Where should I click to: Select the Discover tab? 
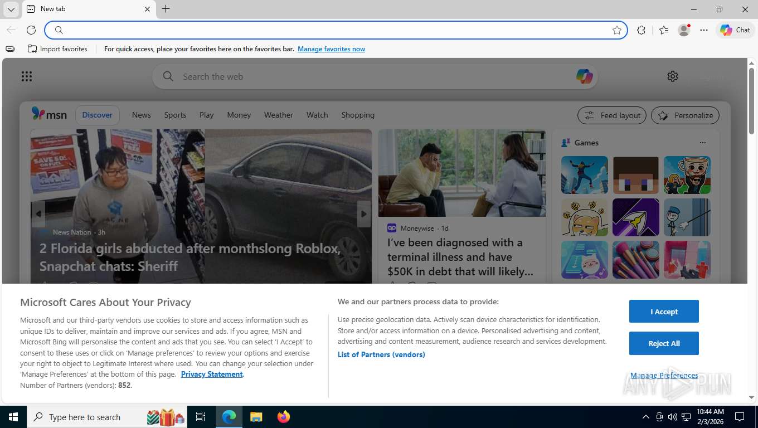[x=97, y=115]
